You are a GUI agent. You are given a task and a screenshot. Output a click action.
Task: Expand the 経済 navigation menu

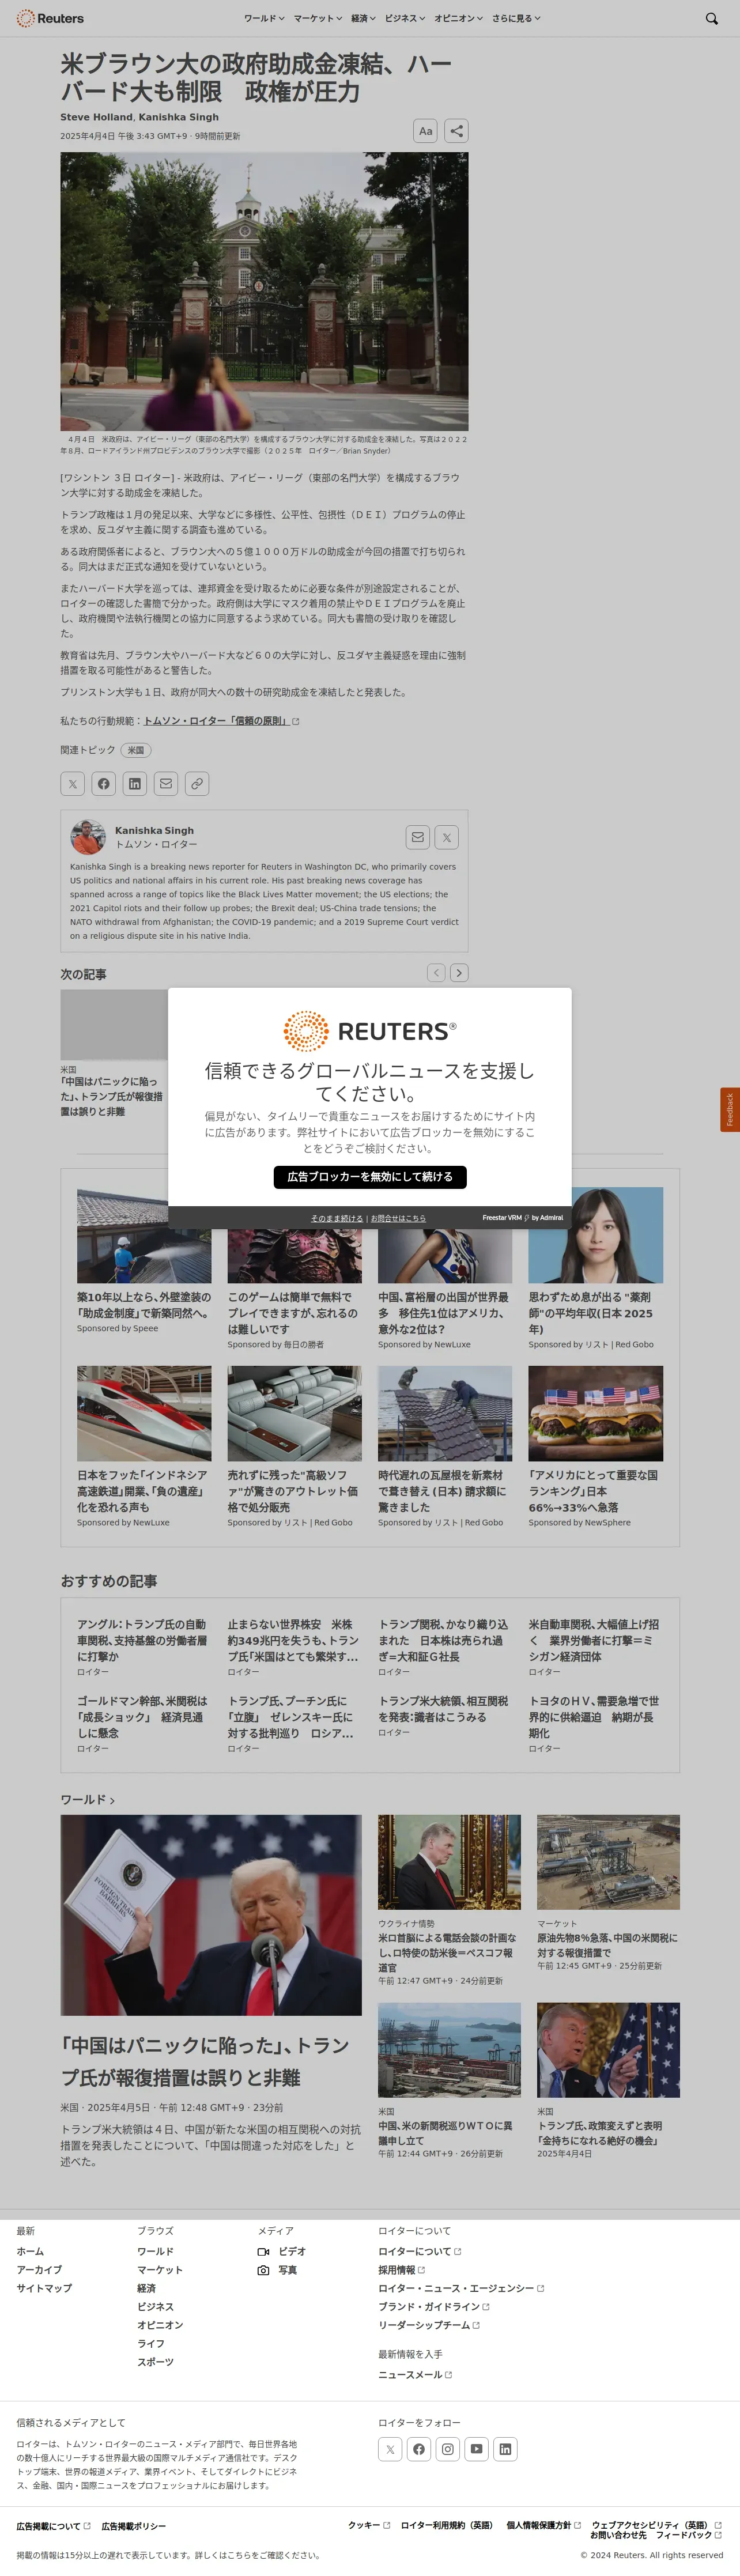tap(364, 18)
